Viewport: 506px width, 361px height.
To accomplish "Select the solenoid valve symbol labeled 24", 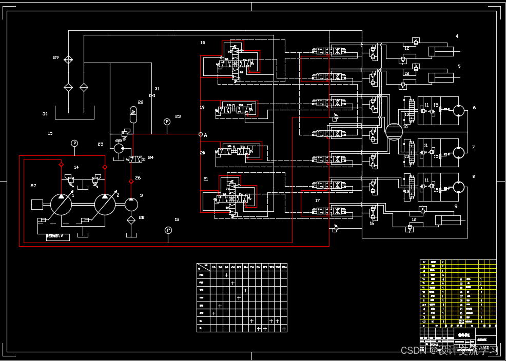I will [x=135, y=159].
